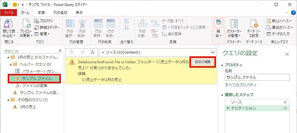
Task: Collapse the ヘルパー クエリ [3] group
Action: (11, 64)
